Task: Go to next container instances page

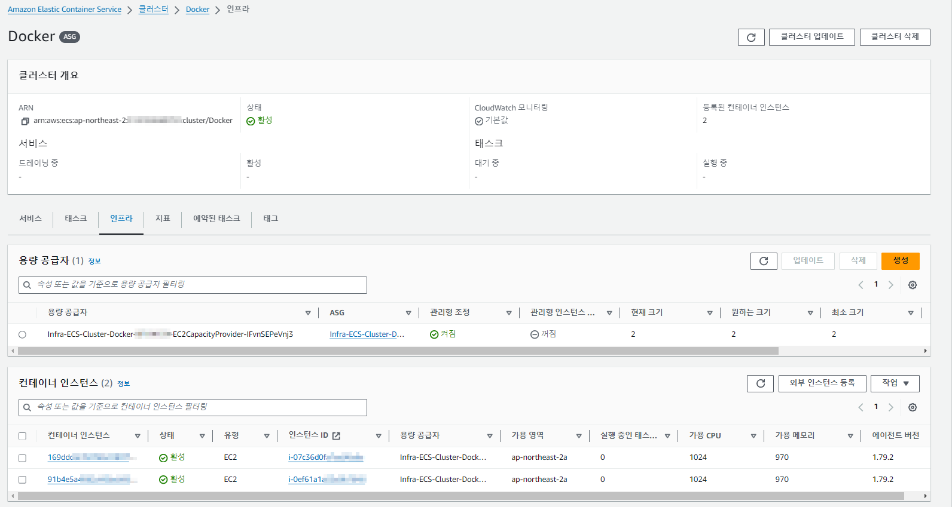Action: click(891, 407)
